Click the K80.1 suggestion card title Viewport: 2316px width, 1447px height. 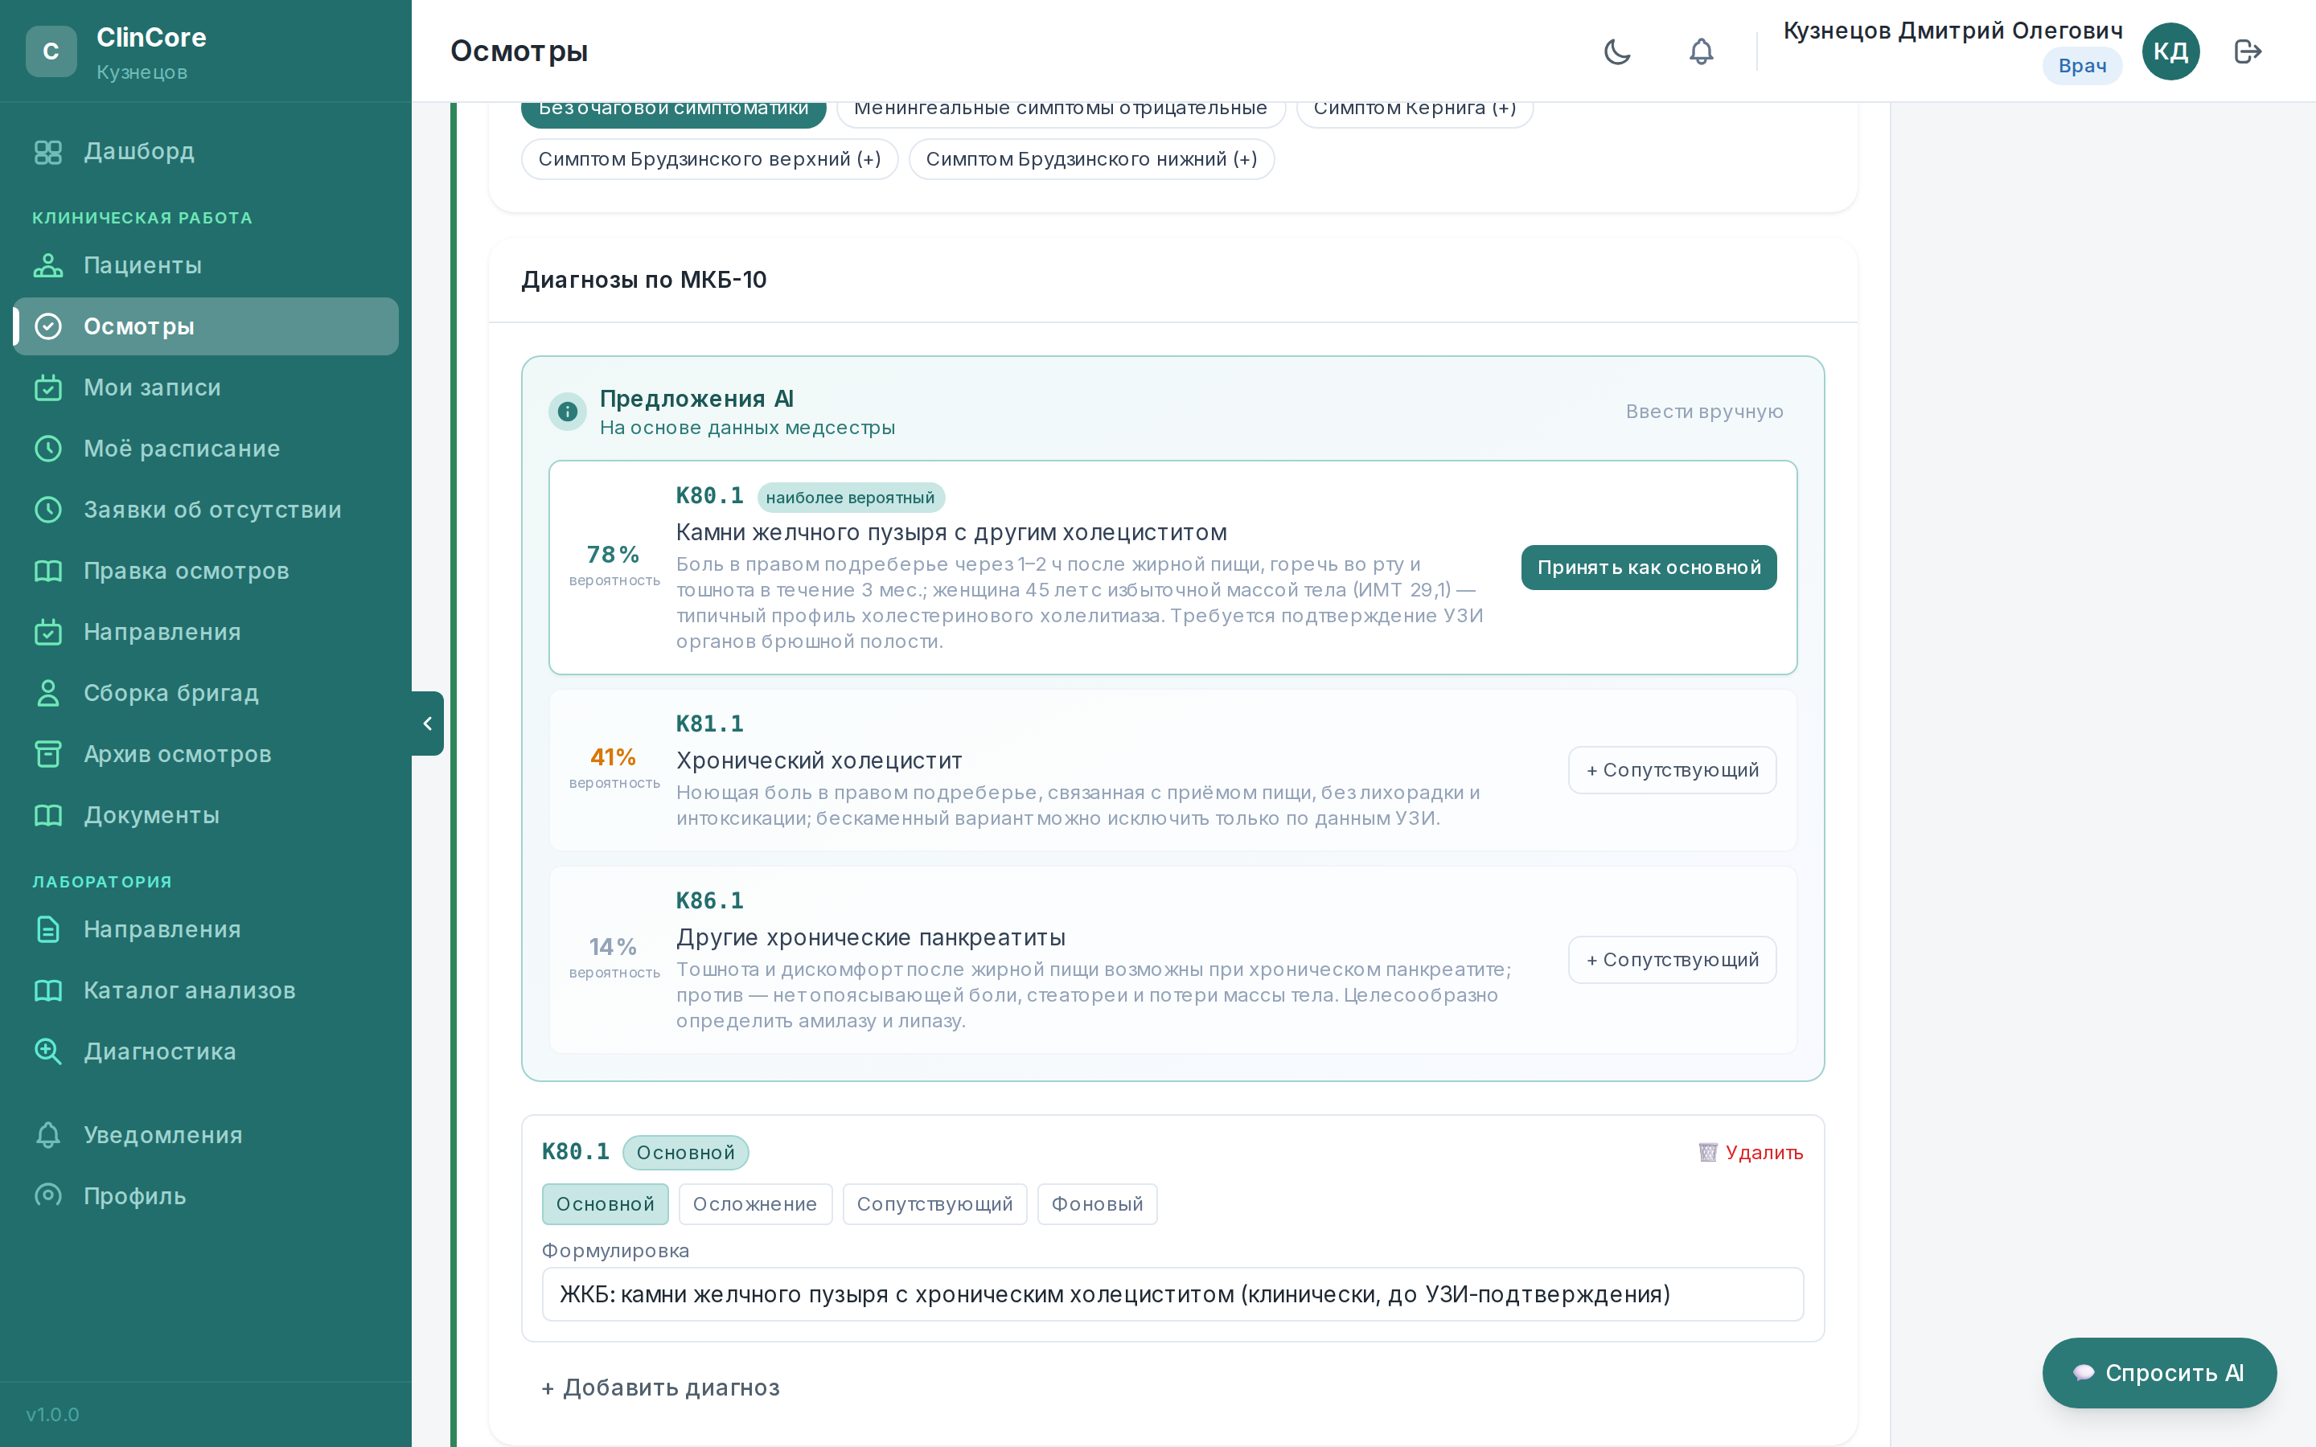pyautogui.click(x=951, y=533)
